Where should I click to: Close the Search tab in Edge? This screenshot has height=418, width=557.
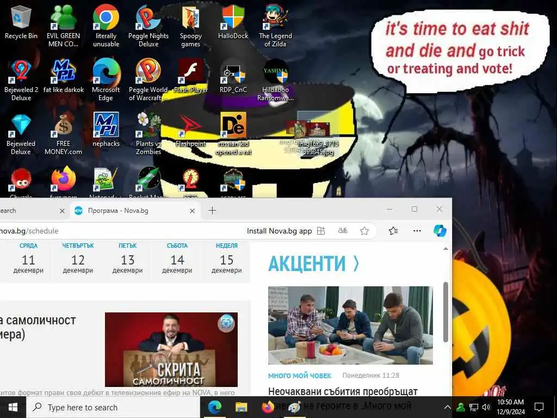coord(62,211)
